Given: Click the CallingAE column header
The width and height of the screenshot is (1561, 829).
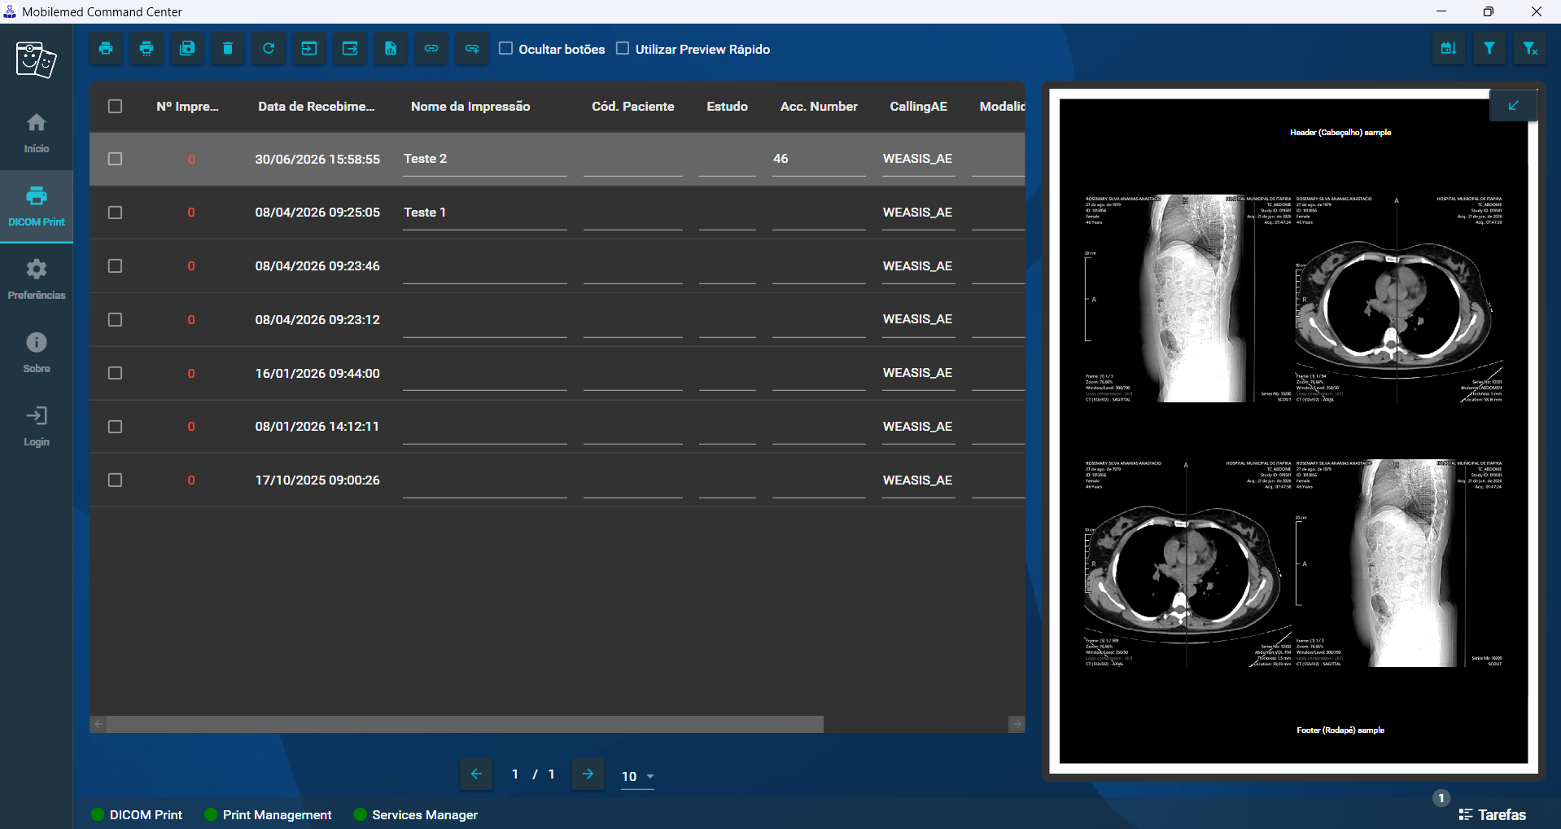Looking at the screenshot, I should click(918, 106).
